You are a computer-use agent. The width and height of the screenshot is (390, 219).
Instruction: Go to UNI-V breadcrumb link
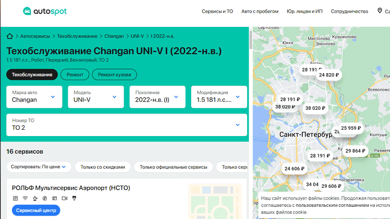[137, 36]
